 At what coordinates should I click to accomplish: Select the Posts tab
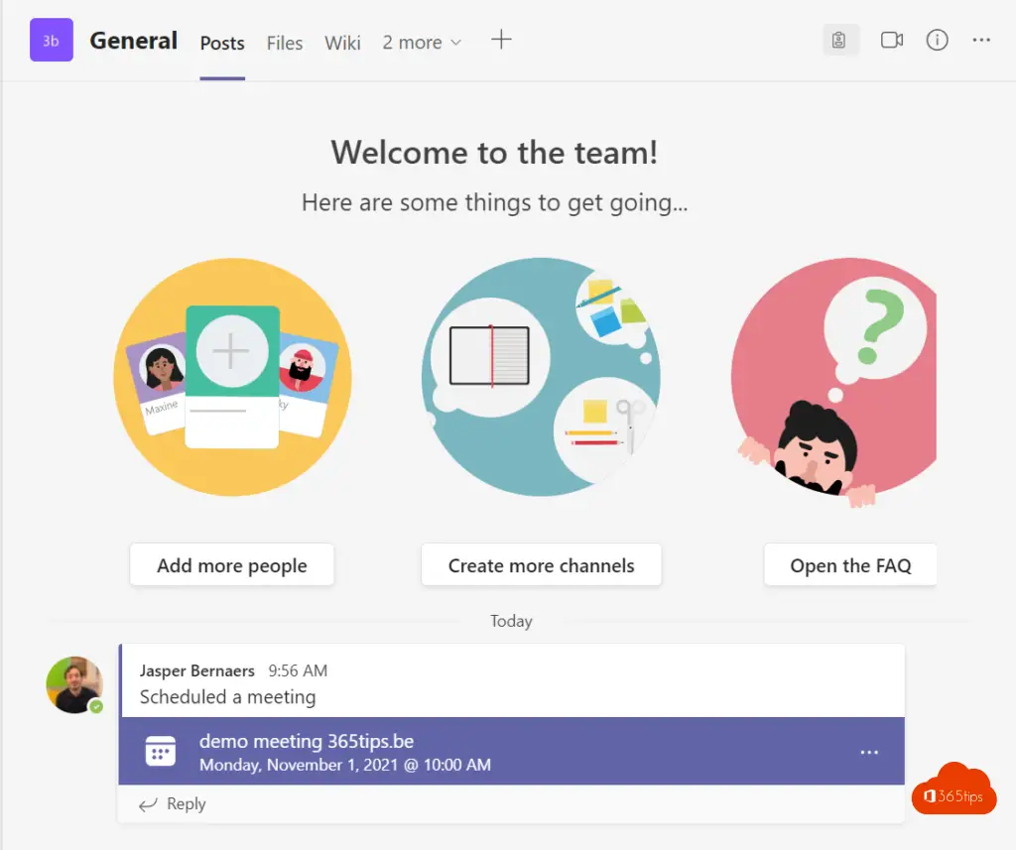tap(222, 43)
